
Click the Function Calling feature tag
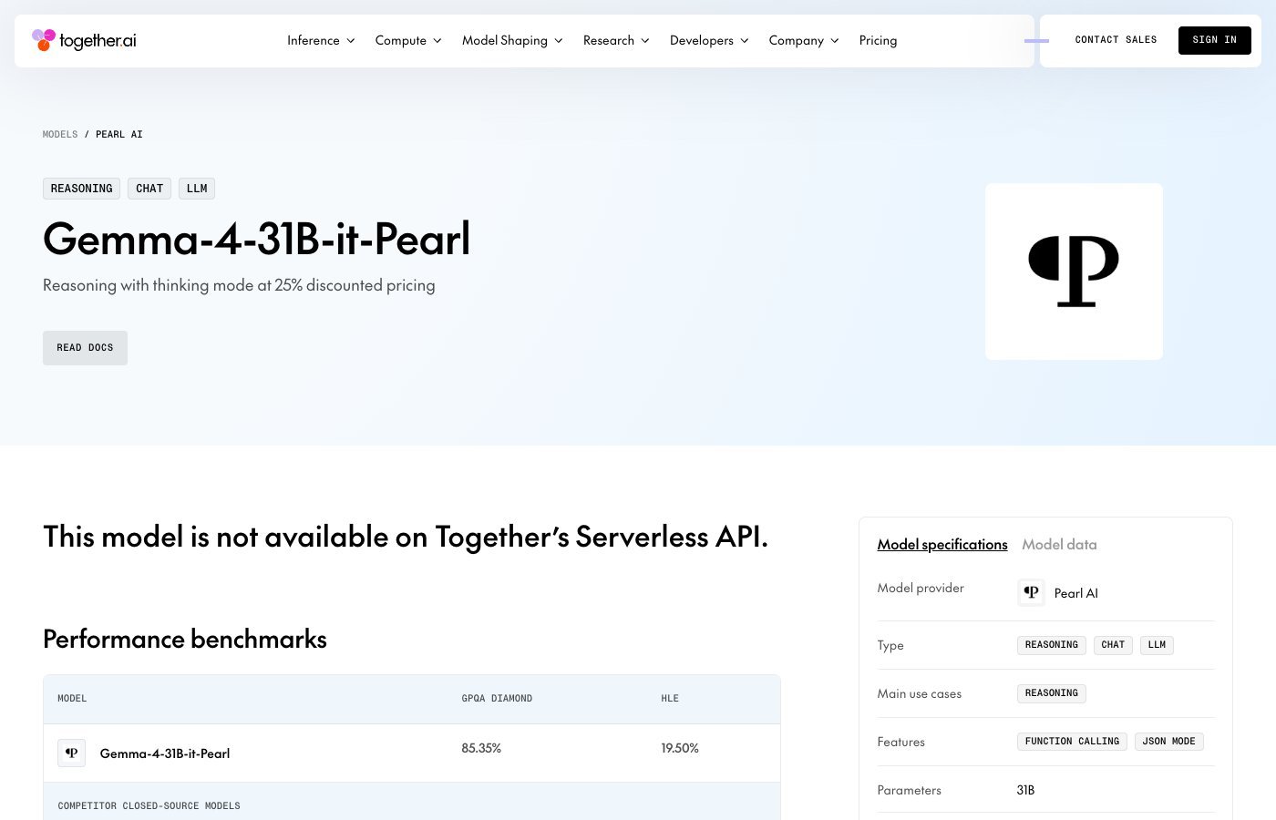tap(1072, 742)
